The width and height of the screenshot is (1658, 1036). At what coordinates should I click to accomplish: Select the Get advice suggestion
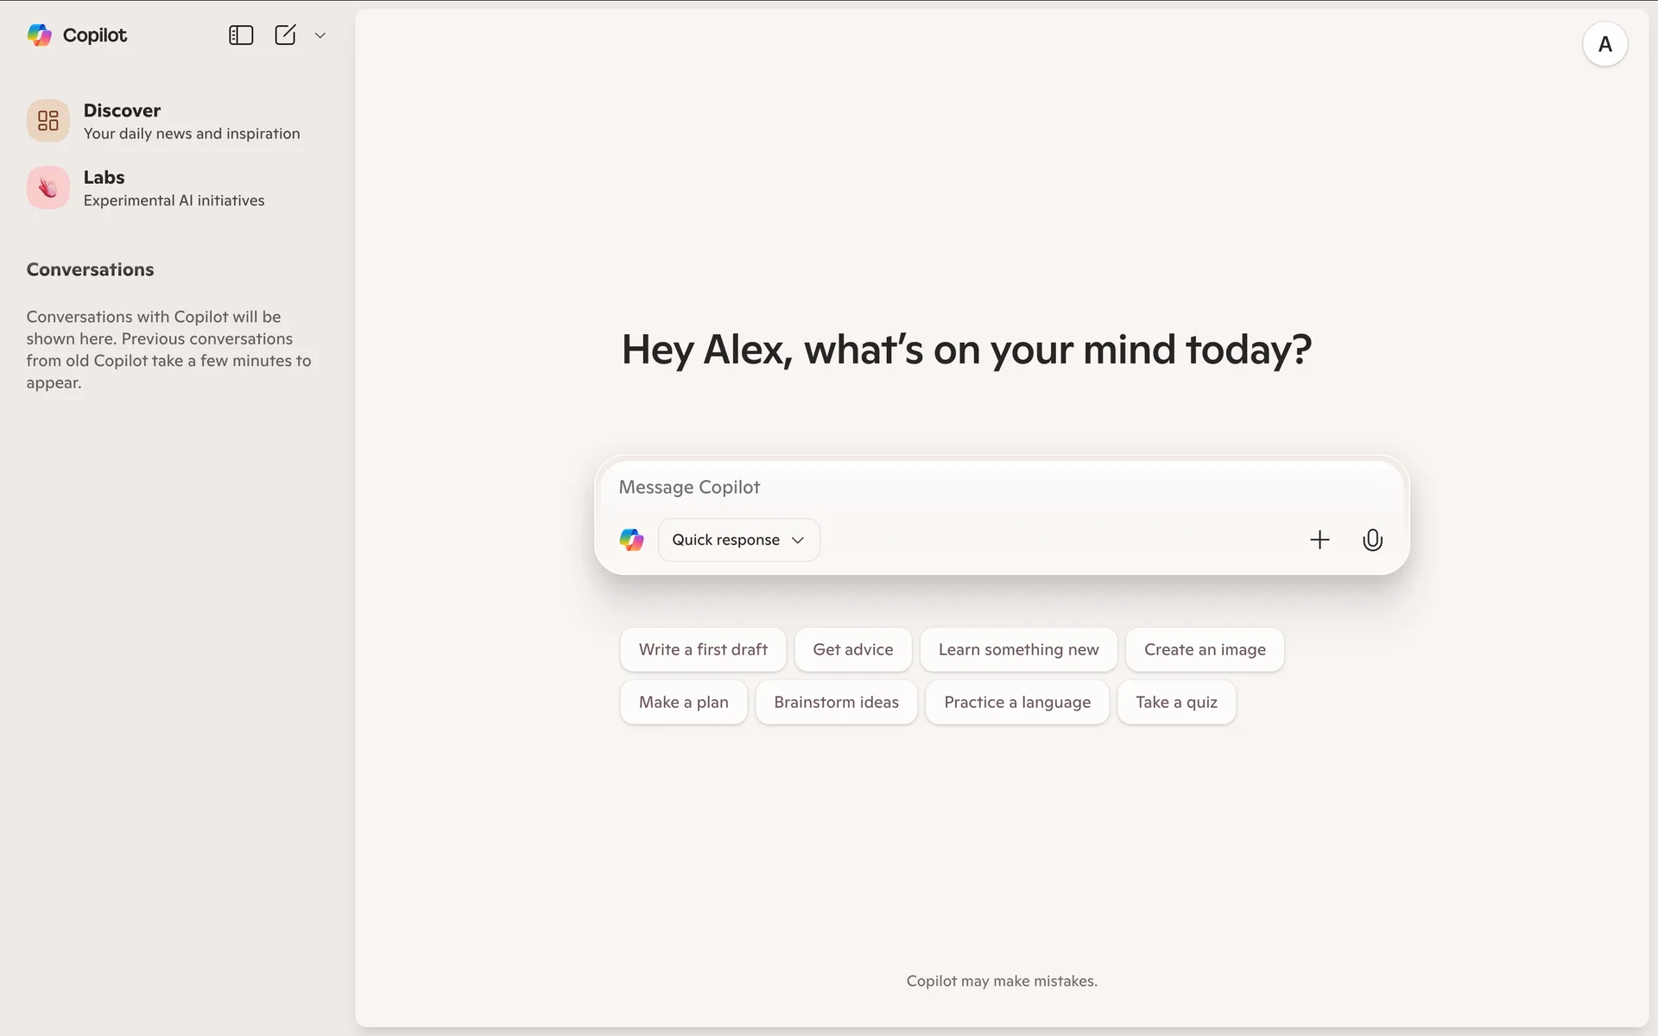(852, 649)
